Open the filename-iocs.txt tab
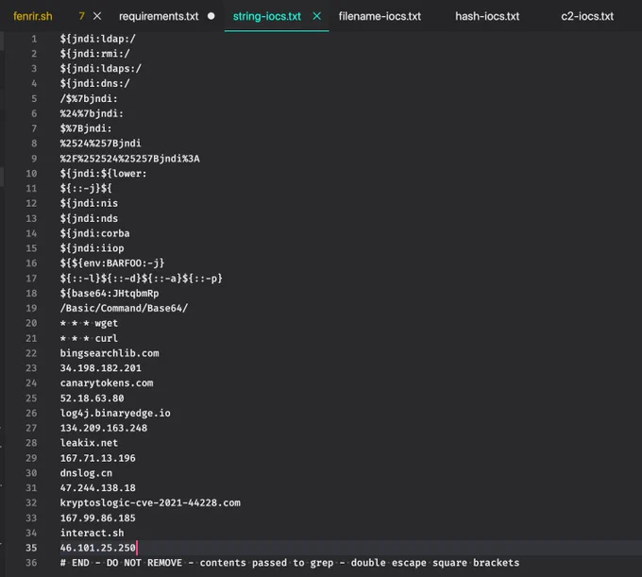Screen dimensions: 642x577 tap(380, 16)
